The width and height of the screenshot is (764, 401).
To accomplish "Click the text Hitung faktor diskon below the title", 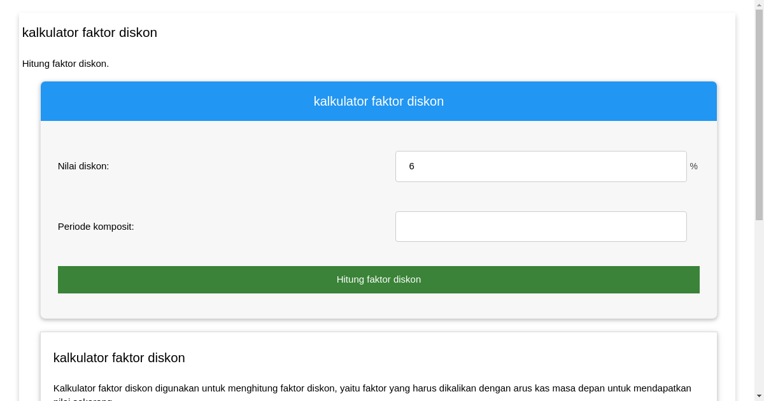I will 66,64.
